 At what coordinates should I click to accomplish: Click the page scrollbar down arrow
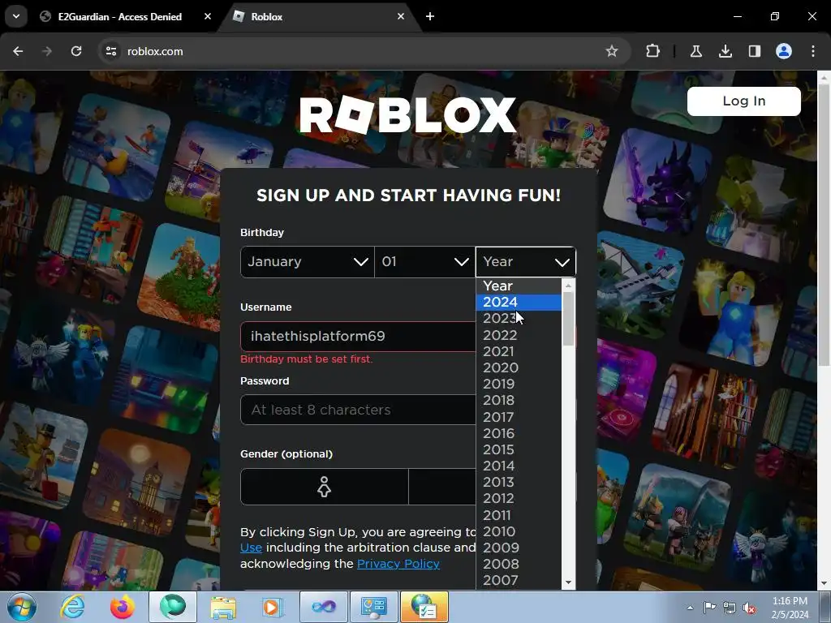click(x=825, y=583)
